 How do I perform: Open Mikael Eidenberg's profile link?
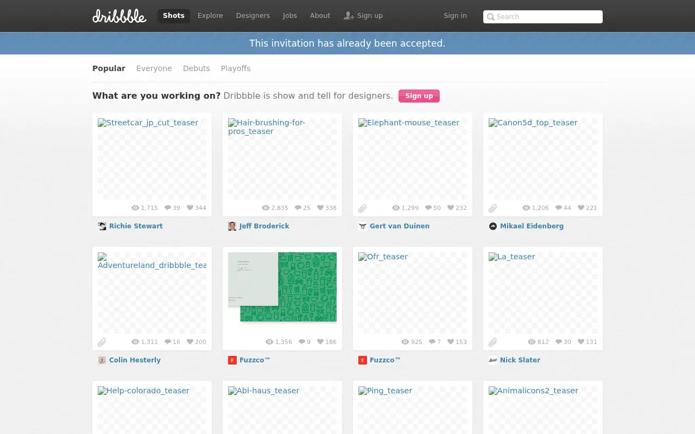pos(532,226)
